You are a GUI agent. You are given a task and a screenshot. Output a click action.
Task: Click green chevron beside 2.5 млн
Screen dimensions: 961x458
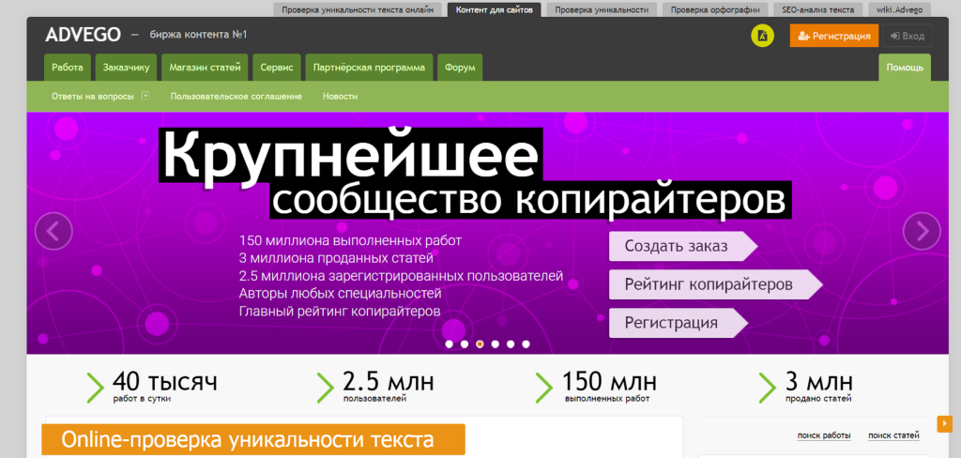(326, 388)
